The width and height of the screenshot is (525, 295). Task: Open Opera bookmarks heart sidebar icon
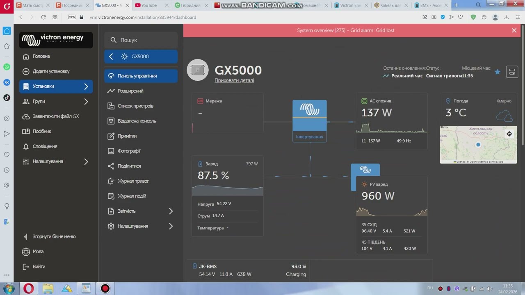point(7,155)
